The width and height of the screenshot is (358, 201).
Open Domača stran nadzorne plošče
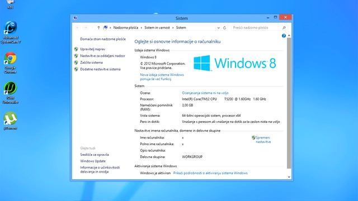pyautogui.click(x=103, y=39)
